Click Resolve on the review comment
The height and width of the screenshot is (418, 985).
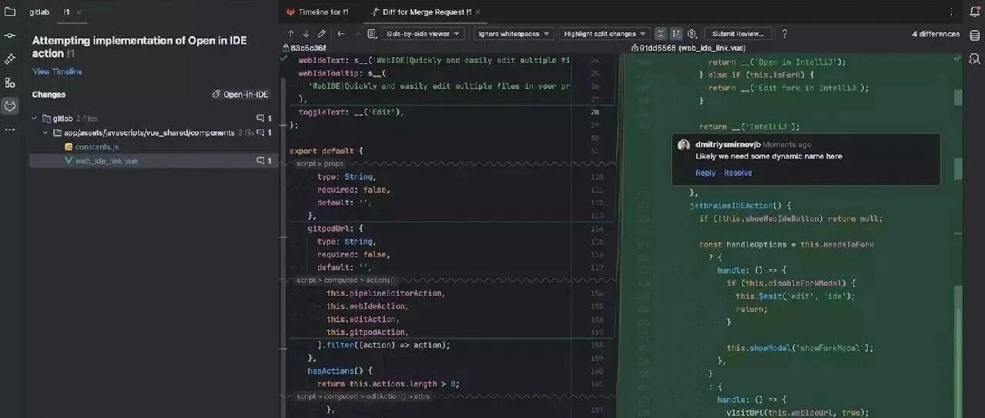738,173
